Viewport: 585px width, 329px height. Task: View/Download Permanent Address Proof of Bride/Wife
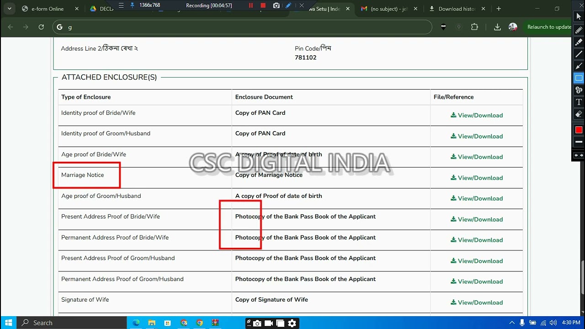(477, 240)
